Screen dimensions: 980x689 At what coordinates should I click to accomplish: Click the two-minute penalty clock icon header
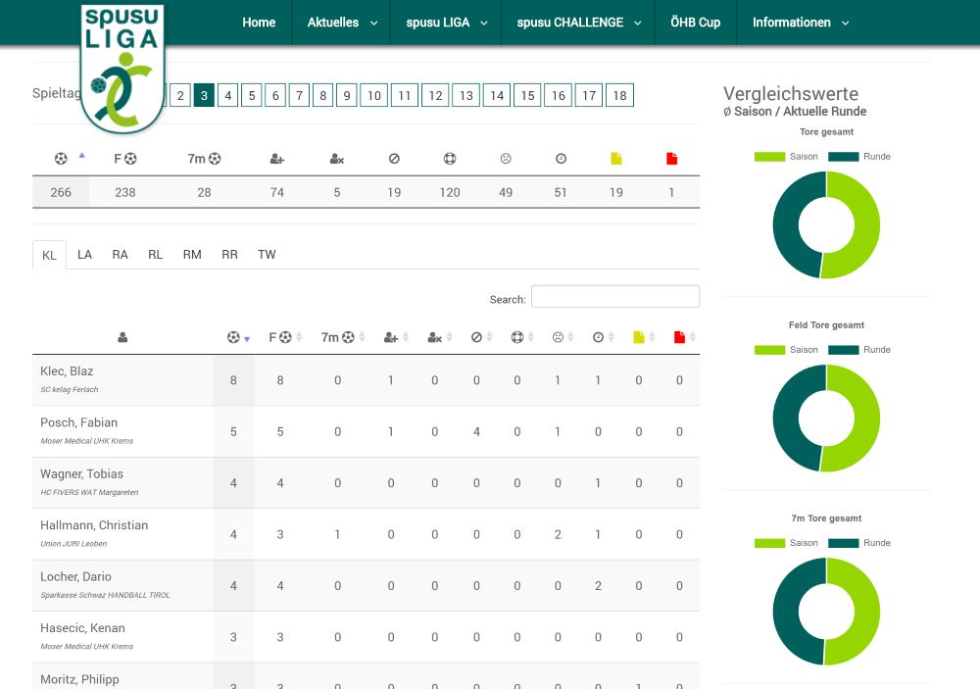[x=598, y=336]
